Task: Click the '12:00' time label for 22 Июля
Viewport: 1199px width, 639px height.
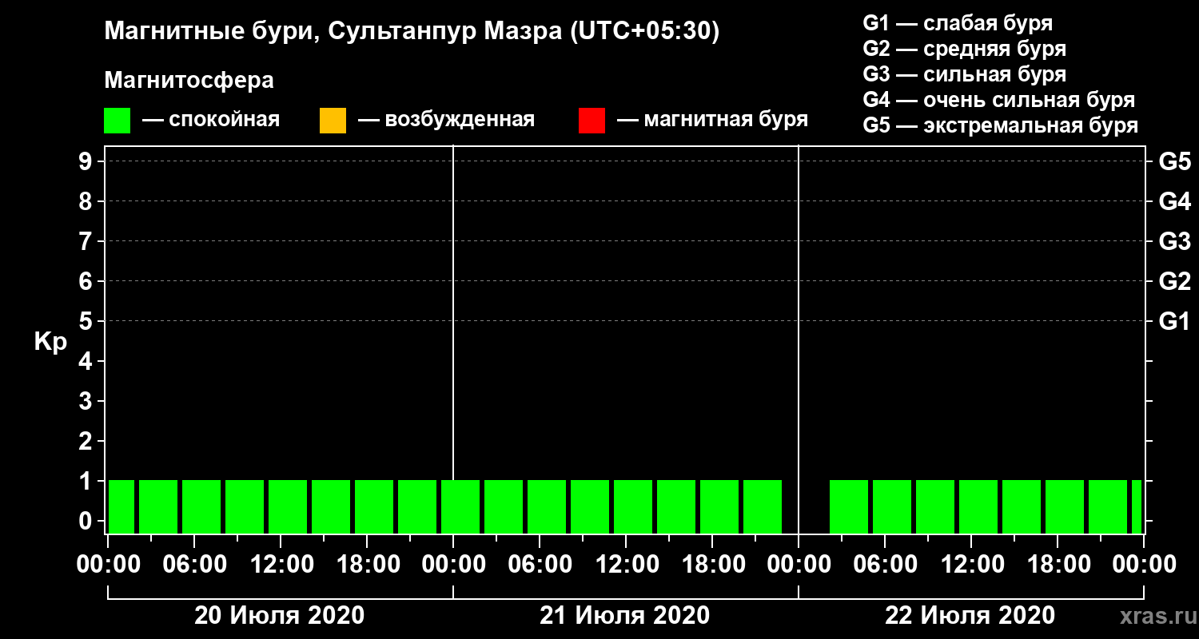Action: (x=971, y=565)
